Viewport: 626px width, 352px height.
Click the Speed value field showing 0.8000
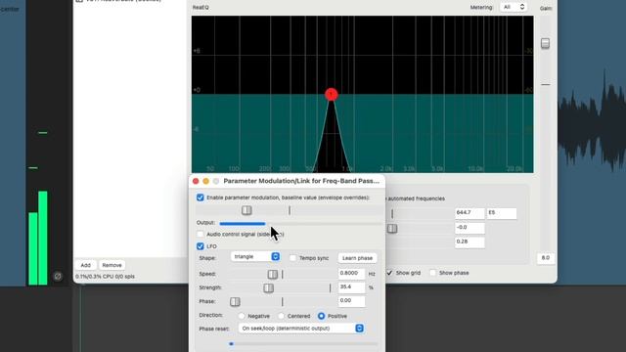click(x=351, y=274)
